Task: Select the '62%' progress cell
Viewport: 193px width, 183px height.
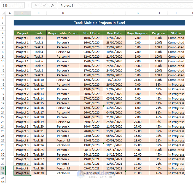Action: (159, 89)
